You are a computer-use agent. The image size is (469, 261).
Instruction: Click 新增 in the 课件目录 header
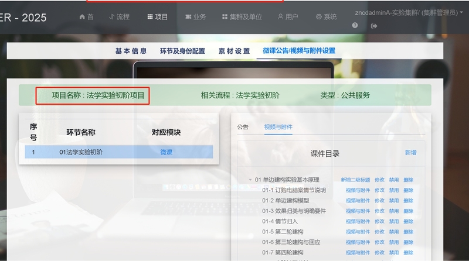click(411, 153)
